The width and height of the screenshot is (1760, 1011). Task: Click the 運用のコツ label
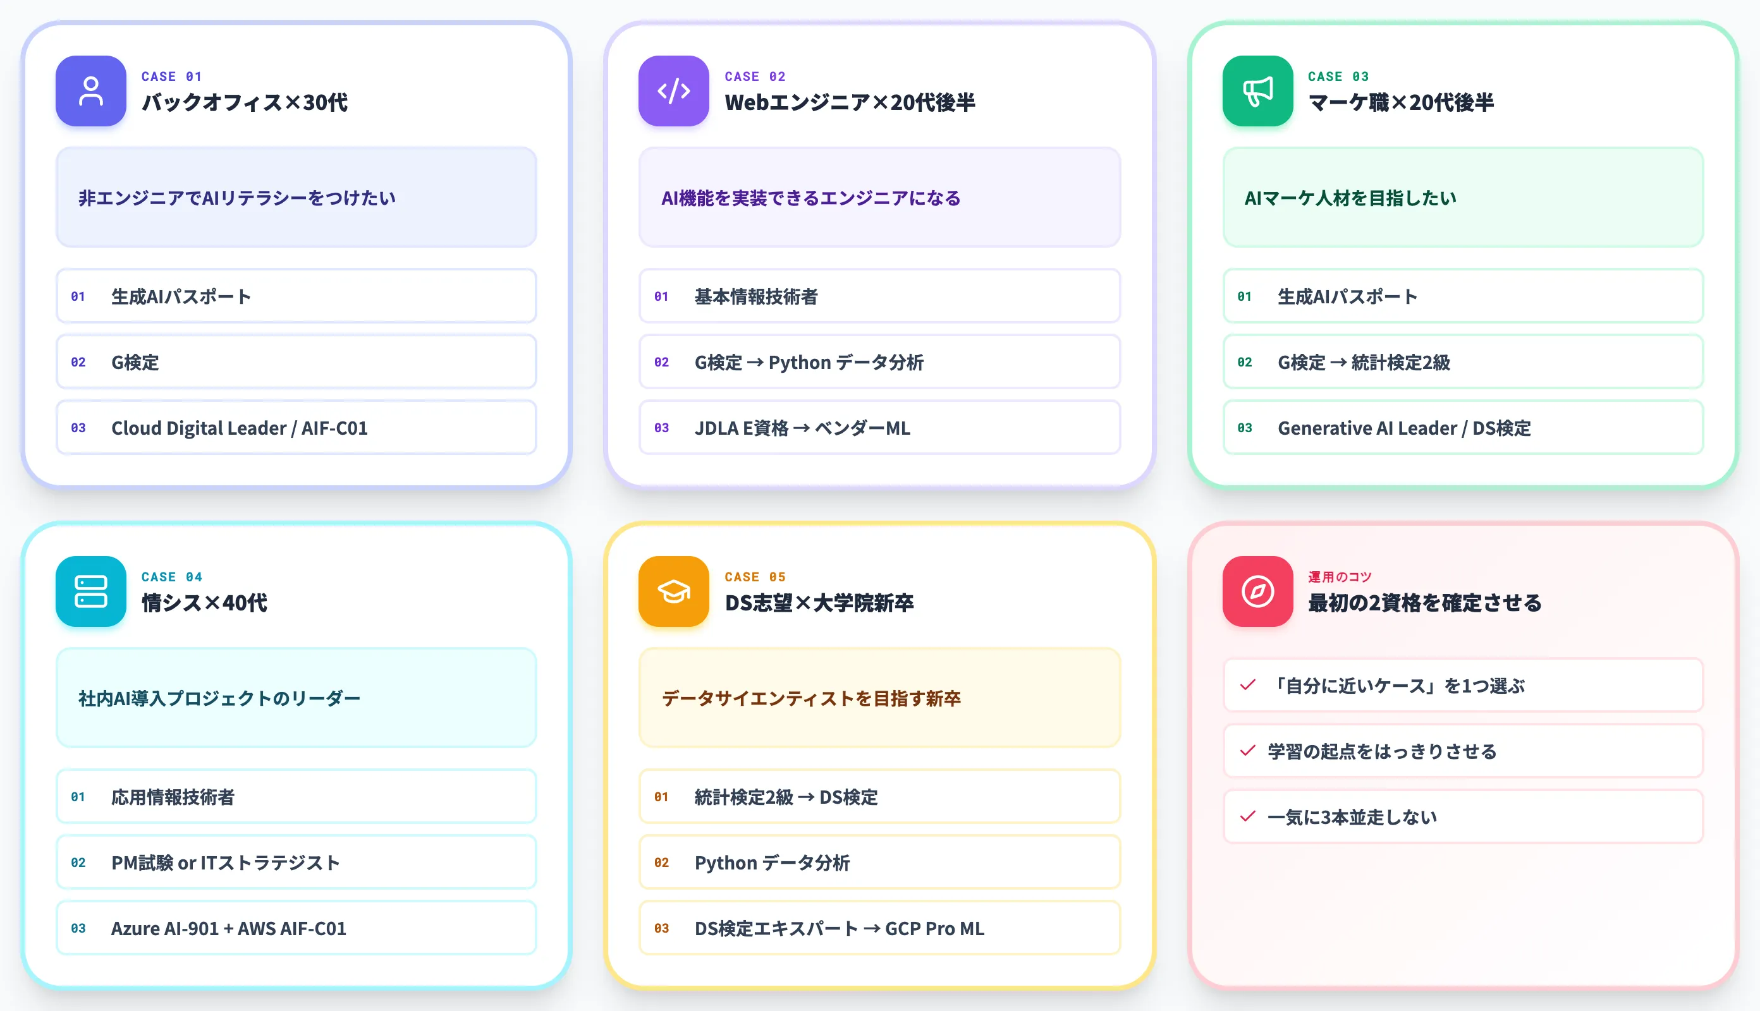(1339, 577)
